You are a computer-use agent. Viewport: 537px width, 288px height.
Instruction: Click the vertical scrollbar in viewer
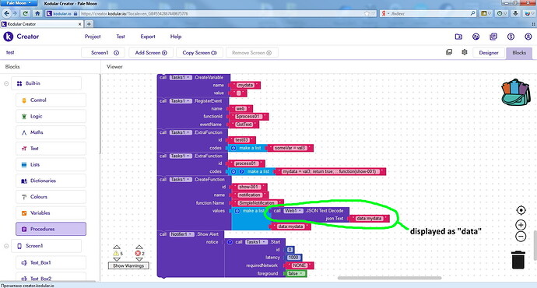coord(535,245)
